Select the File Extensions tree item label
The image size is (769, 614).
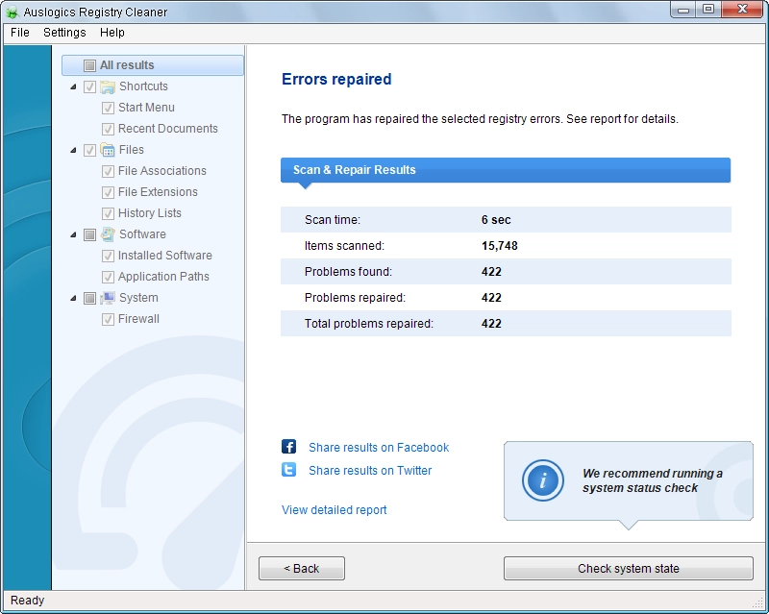(x=158, y=192)
